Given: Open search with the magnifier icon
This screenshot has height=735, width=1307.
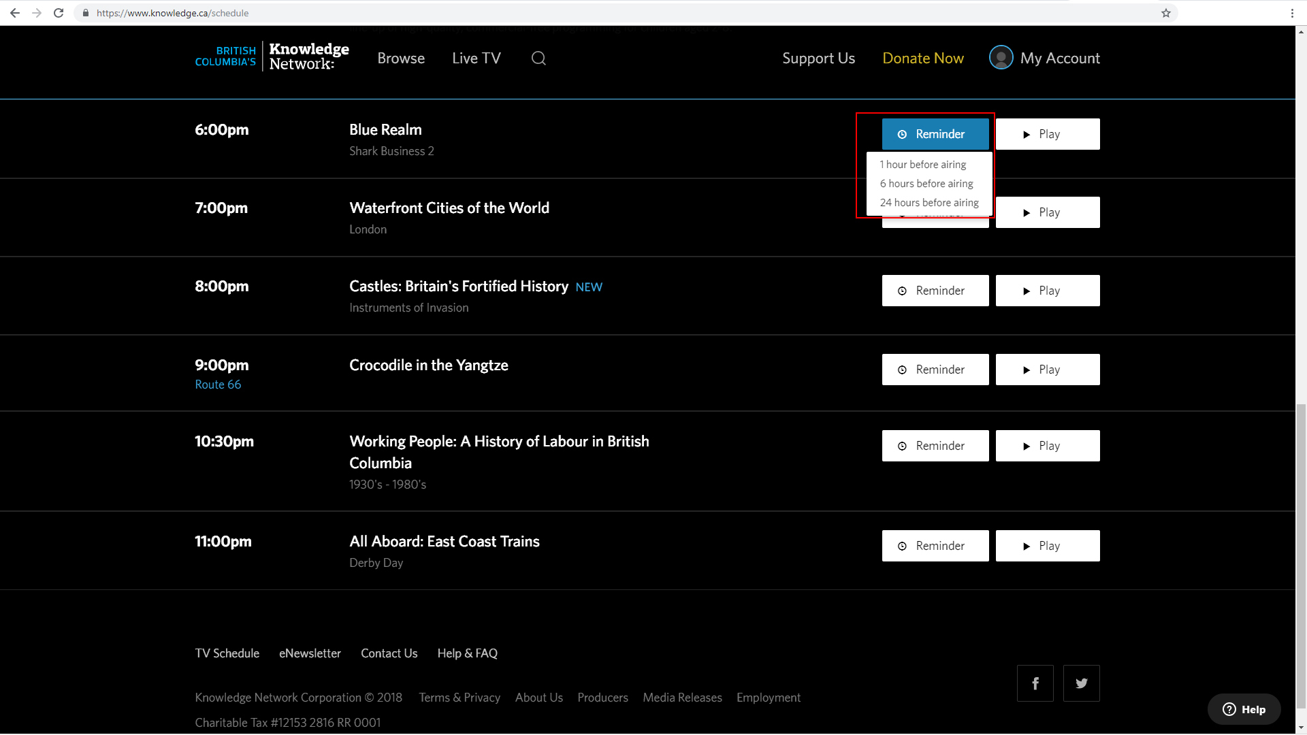Looking at the screenshot, I should tap(538, 59).
